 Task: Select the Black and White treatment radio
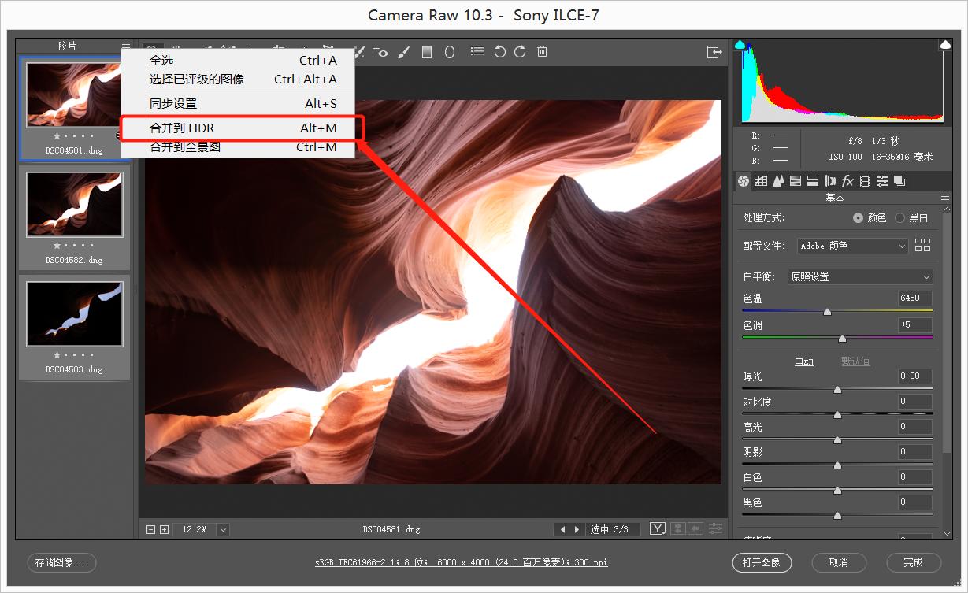click(899, 217)
